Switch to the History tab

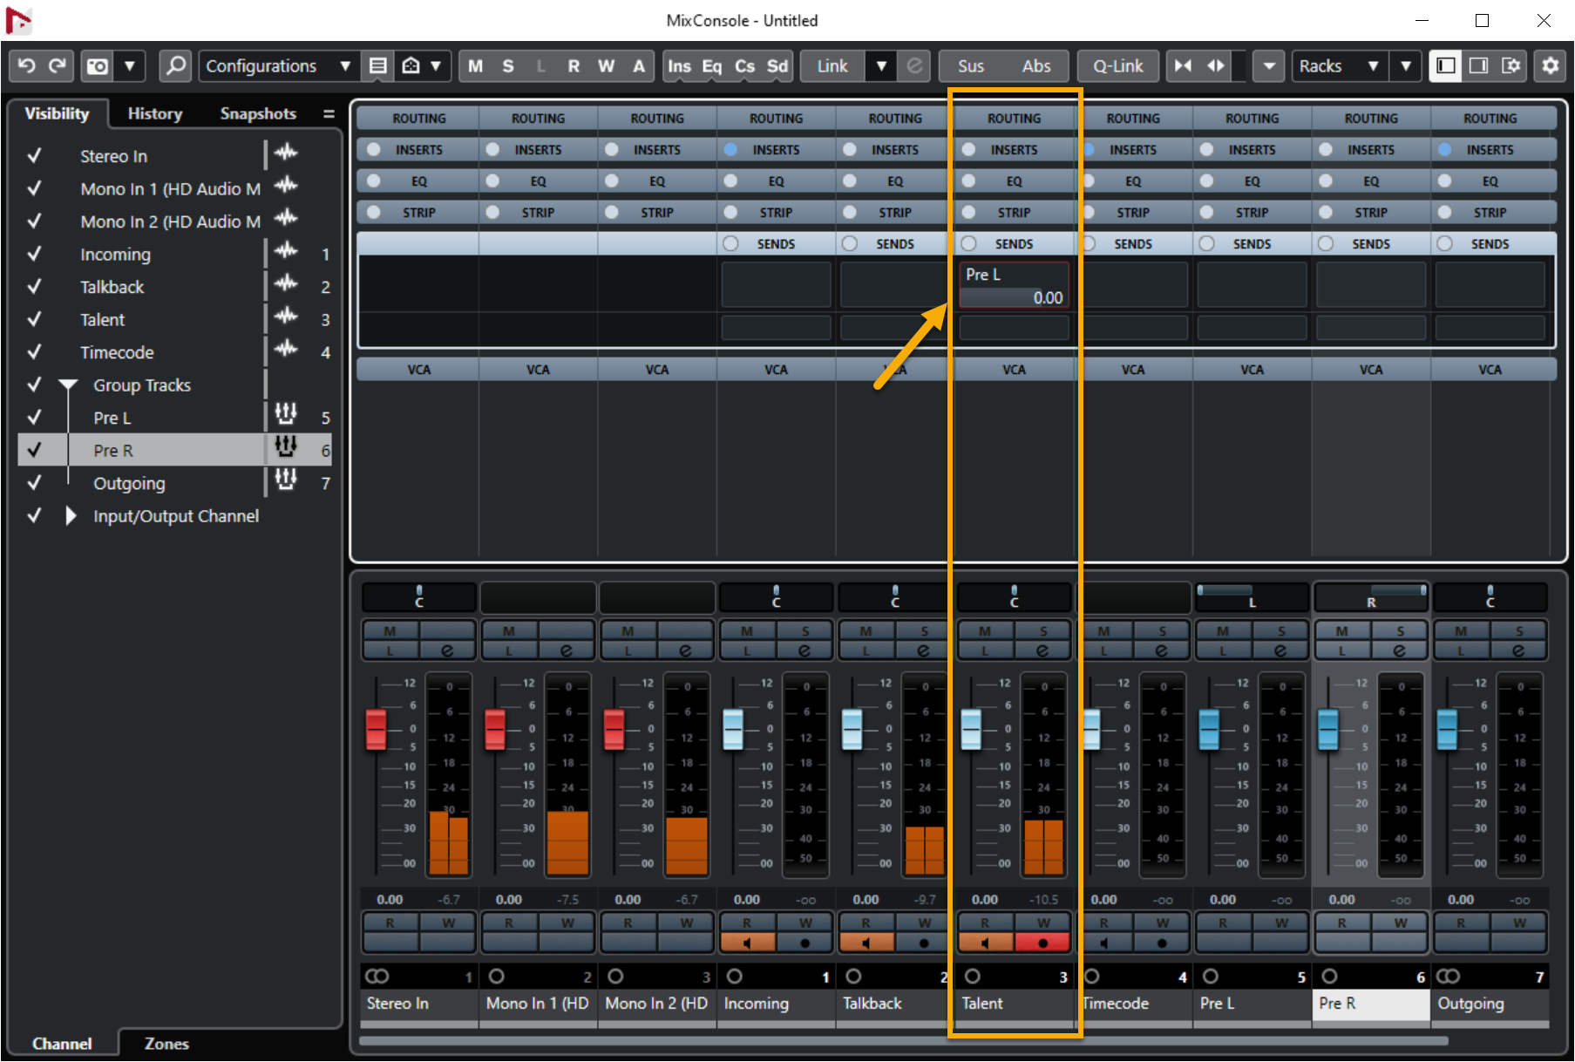pos(154,114)
